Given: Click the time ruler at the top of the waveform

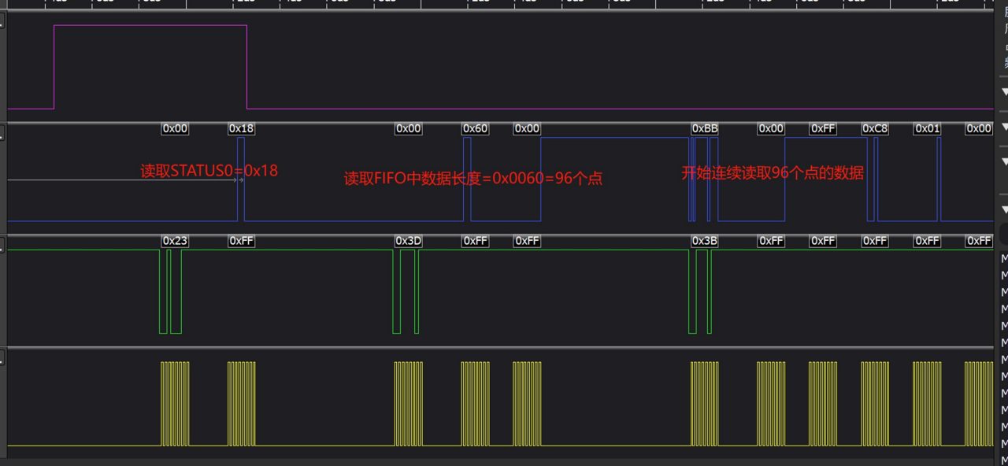Looking at the screenshot, I should tap(504, 3).
